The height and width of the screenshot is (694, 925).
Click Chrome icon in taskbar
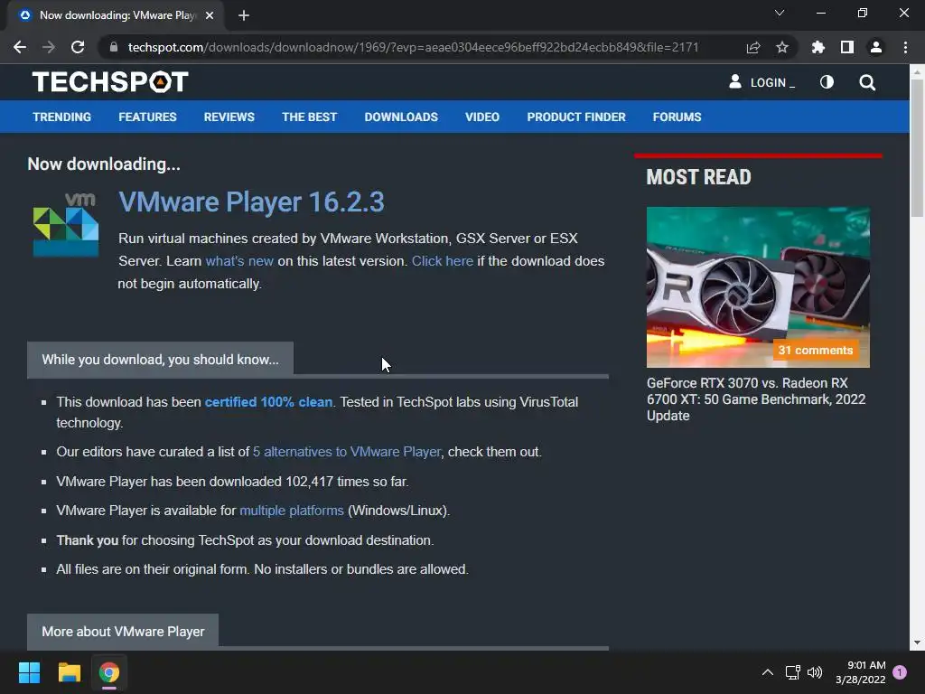pos(109,672)
